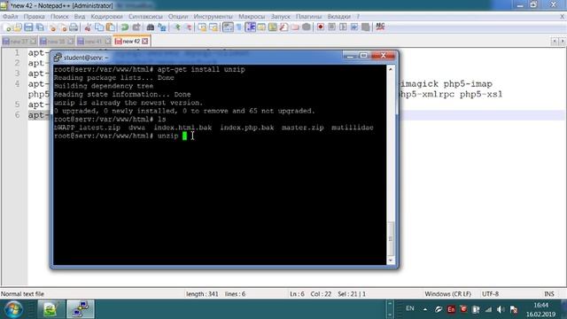Click the Save Recorded Macro icon
Image resolution: width=567 pixels, height=319 pixels.
pos(366,27)
